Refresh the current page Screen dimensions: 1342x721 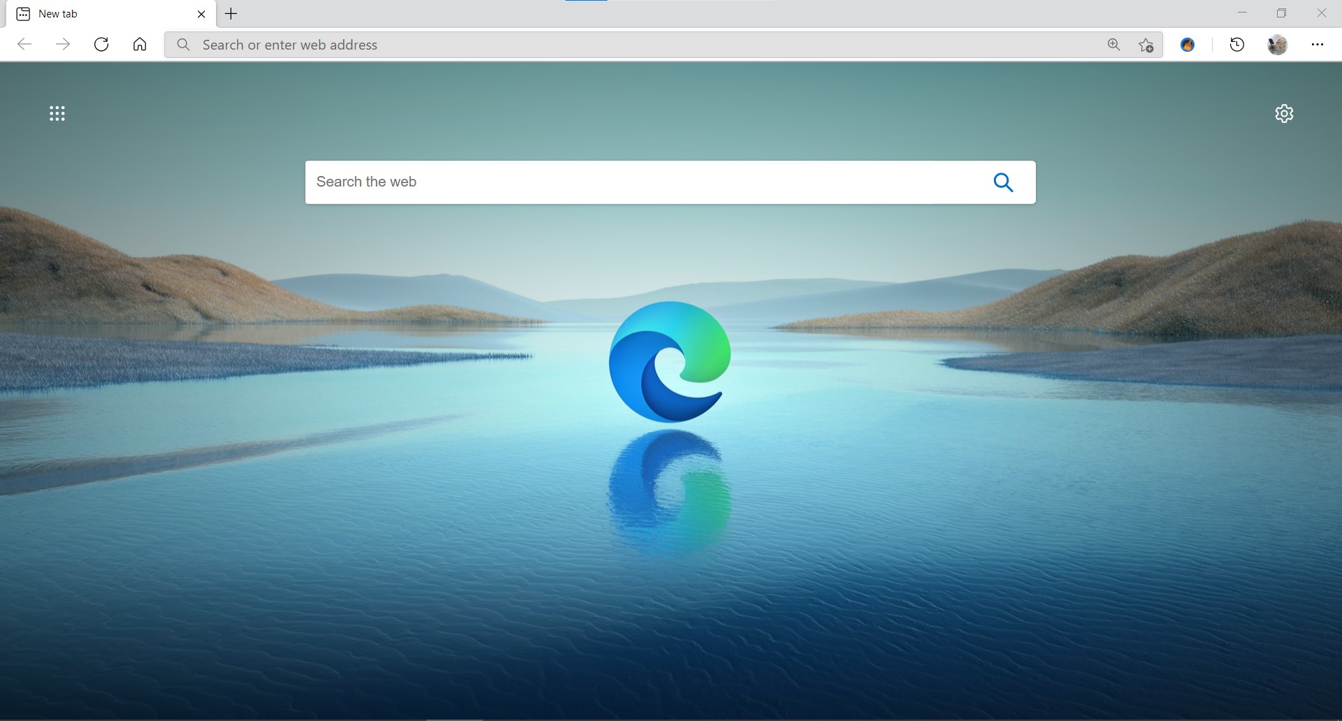tap(101, 45)
